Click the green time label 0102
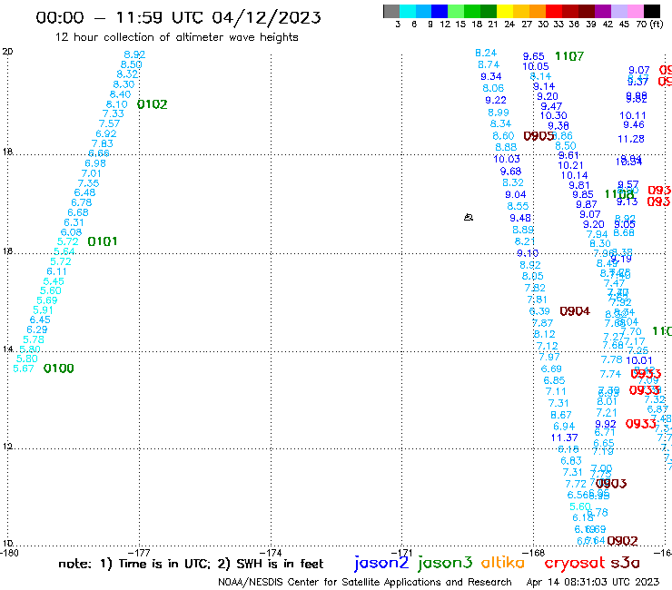 153,104
